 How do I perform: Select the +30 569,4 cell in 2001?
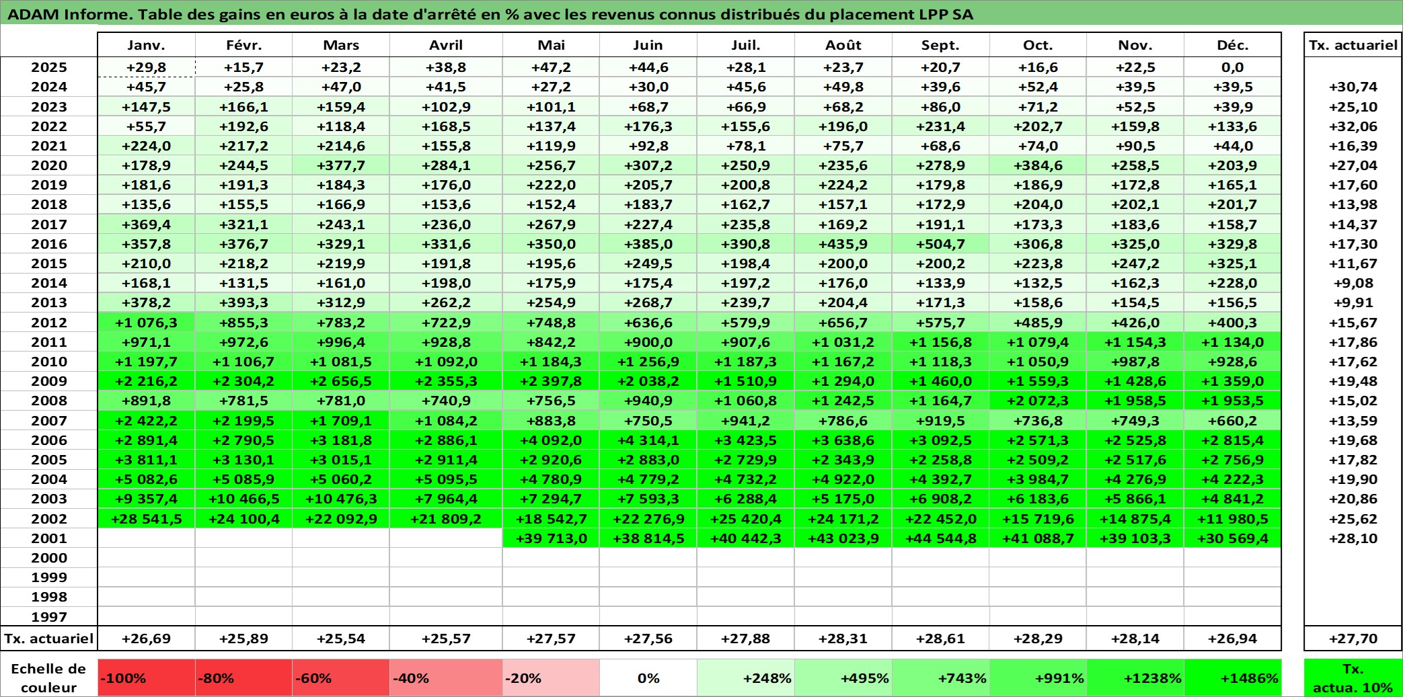[1232, 538]
